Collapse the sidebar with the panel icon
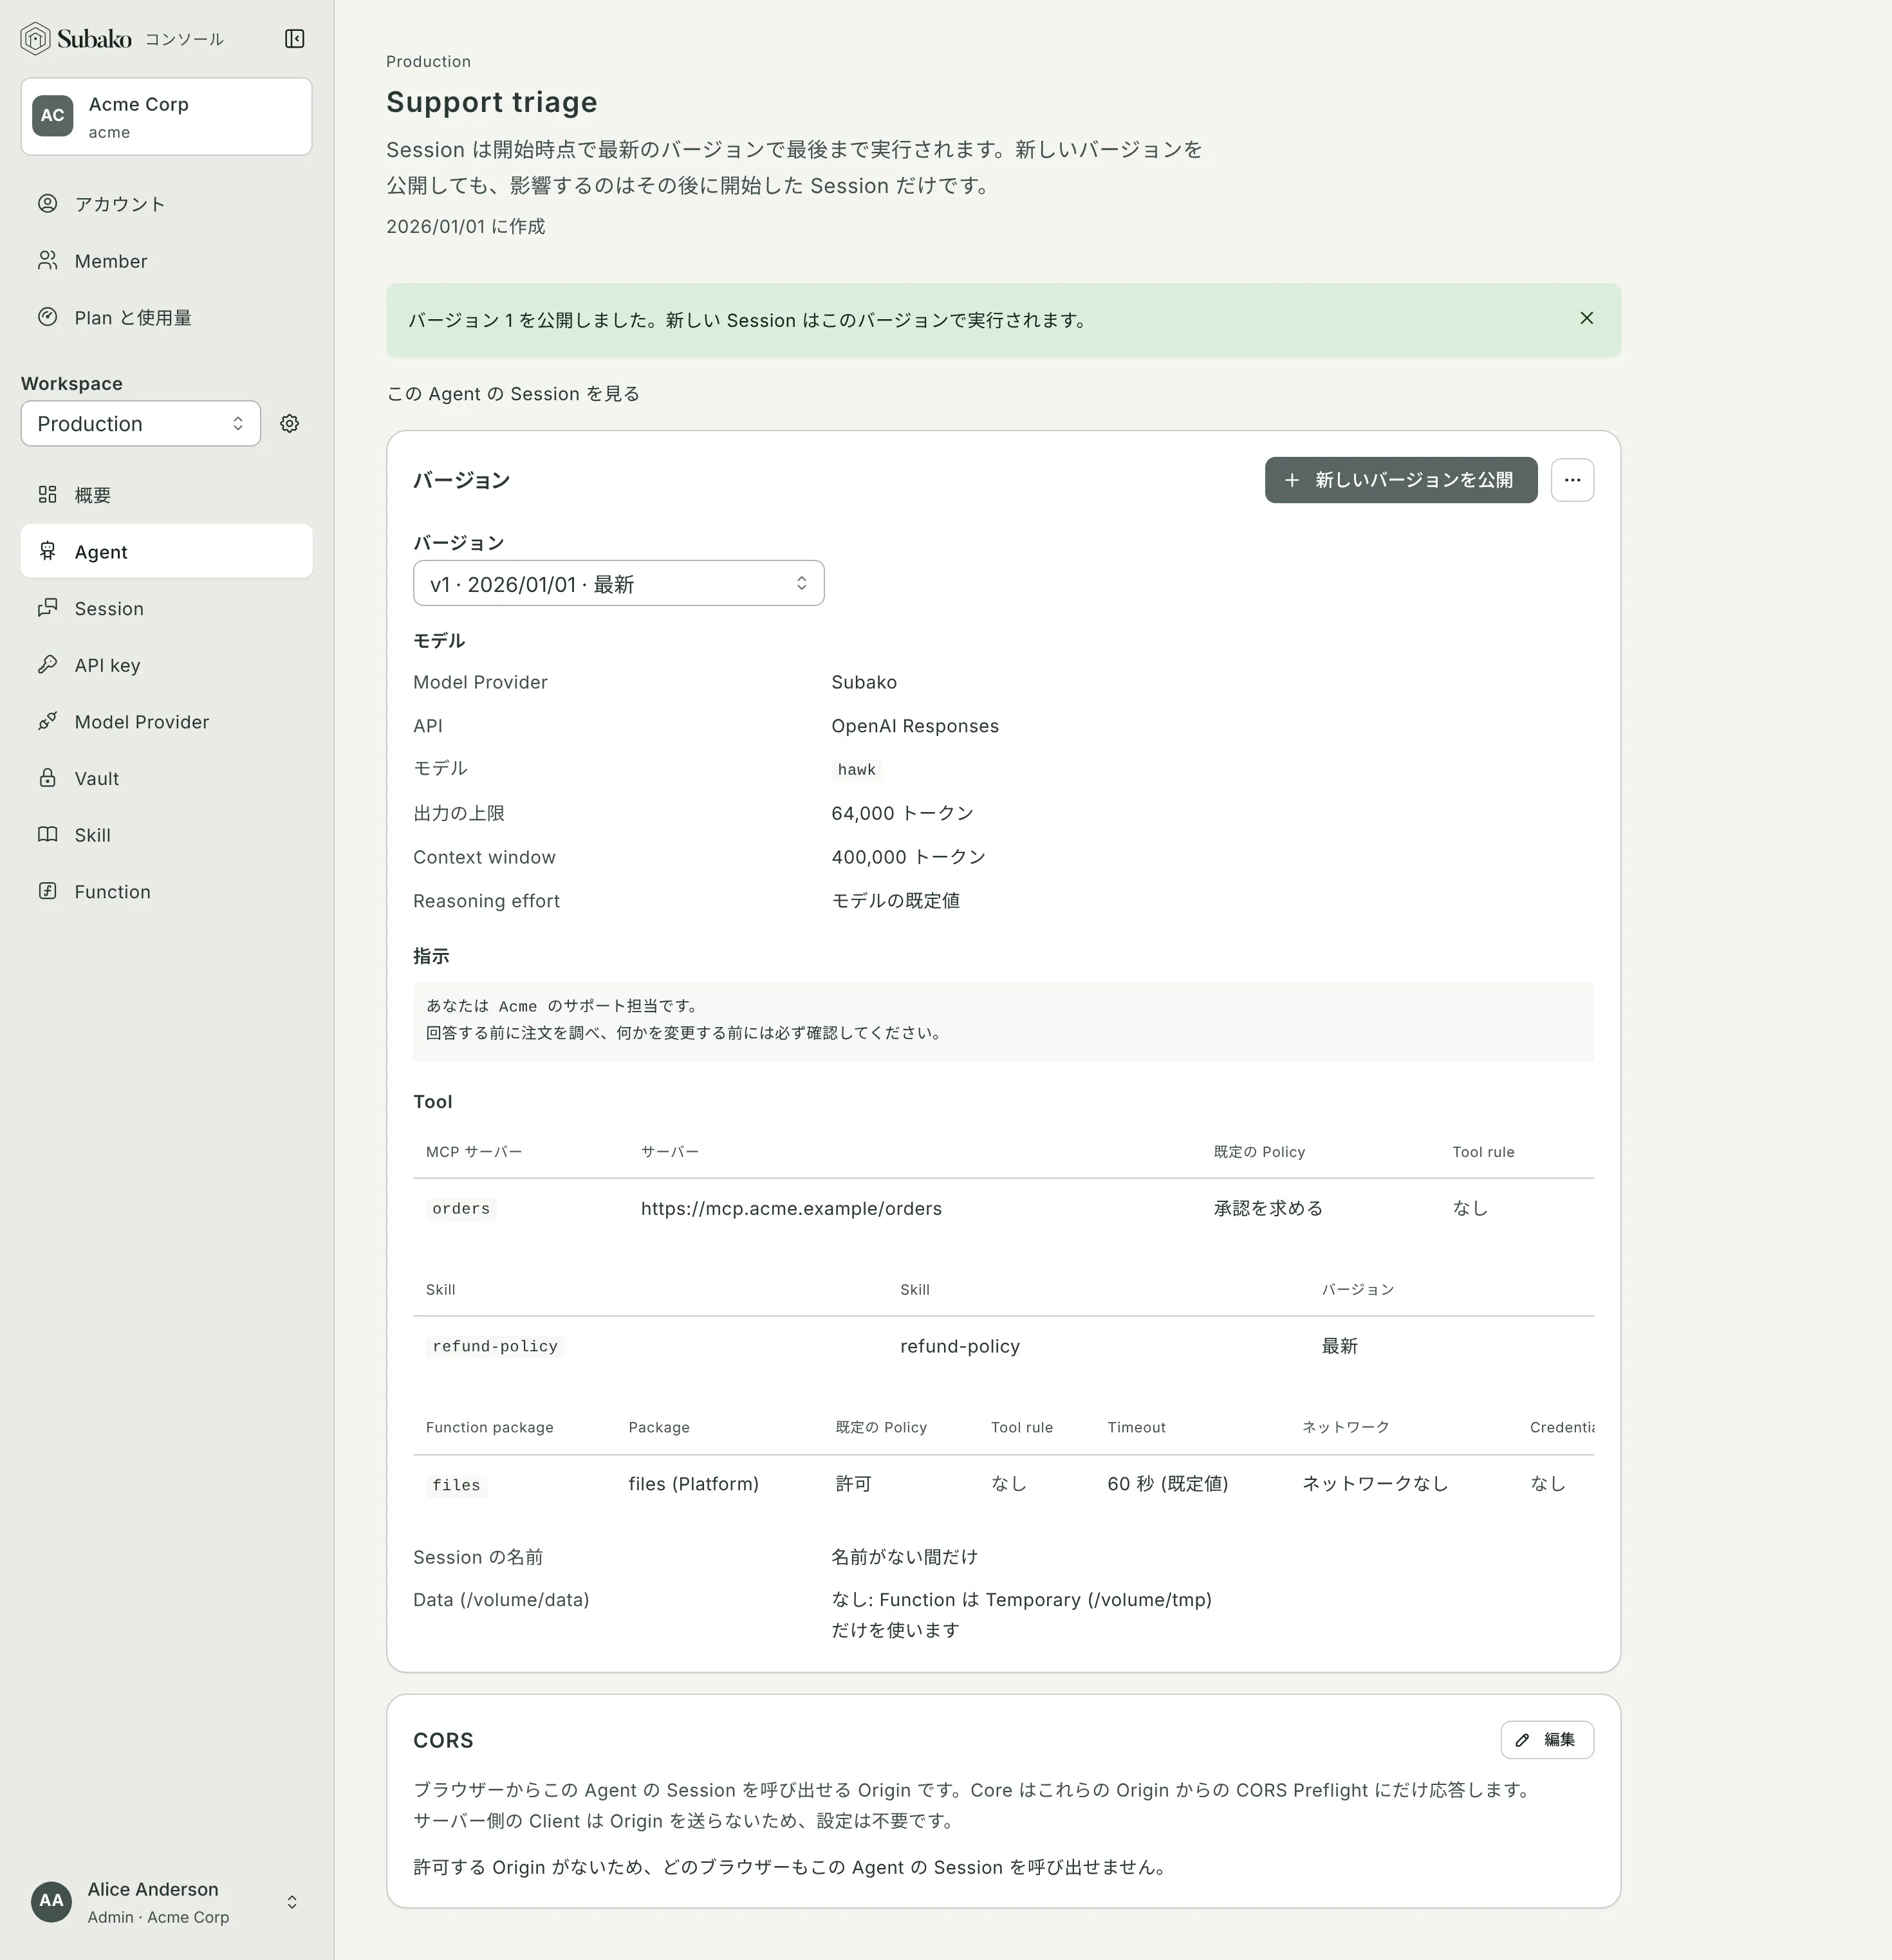 [294, 39]
